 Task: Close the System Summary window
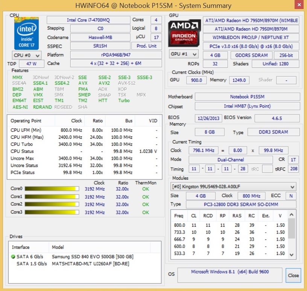(299, 5)
